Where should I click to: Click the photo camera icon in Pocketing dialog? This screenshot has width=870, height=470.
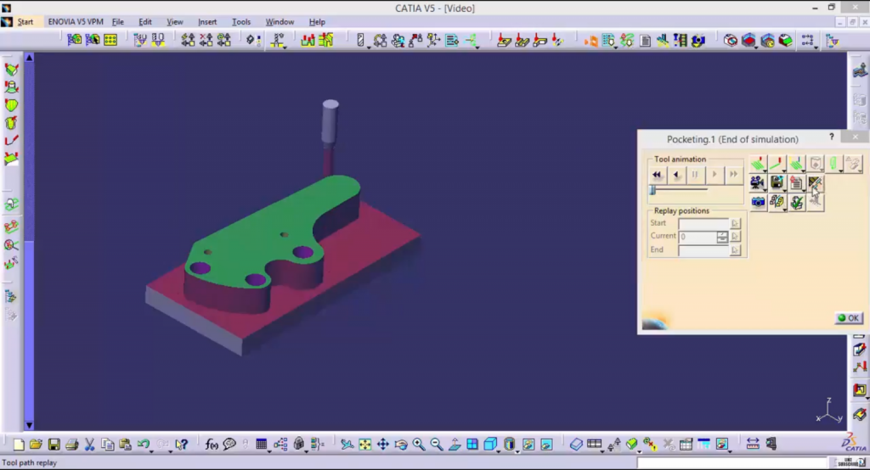[756, 202]
